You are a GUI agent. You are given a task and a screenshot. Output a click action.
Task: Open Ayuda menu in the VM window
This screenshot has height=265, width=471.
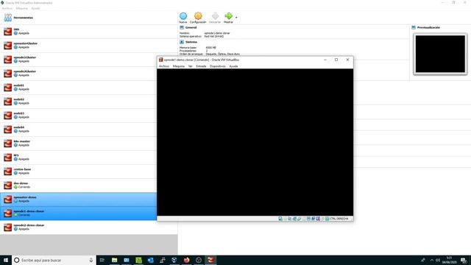click(x=233, y=66)
